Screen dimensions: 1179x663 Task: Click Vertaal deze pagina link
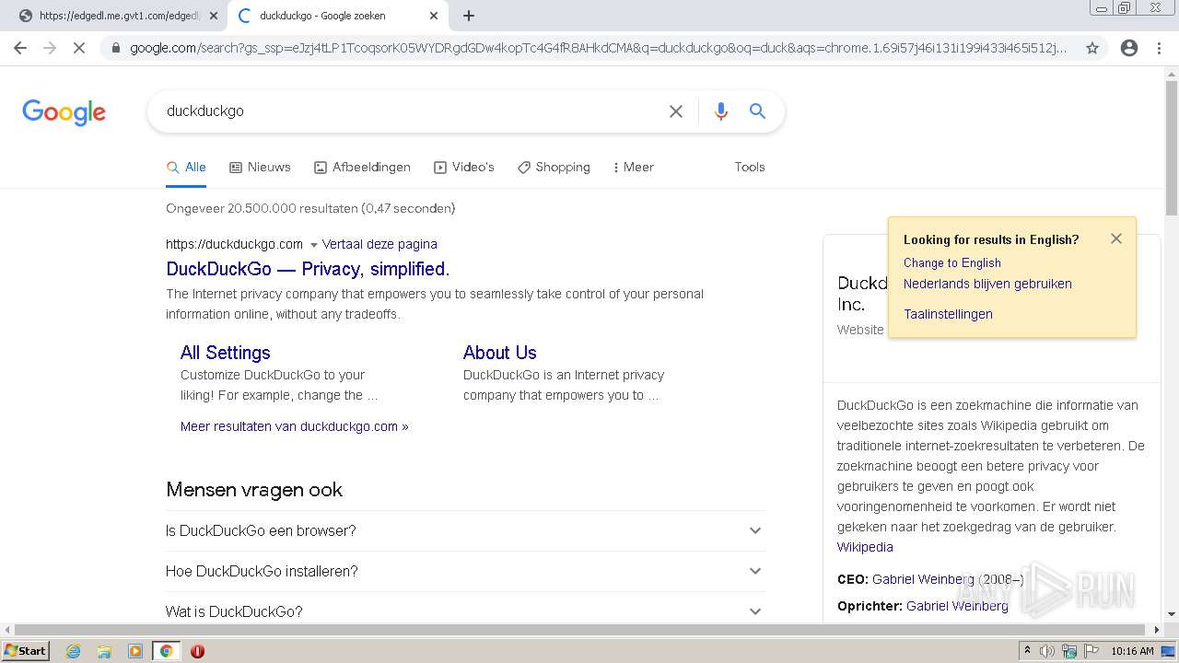[x=379, y=244]
